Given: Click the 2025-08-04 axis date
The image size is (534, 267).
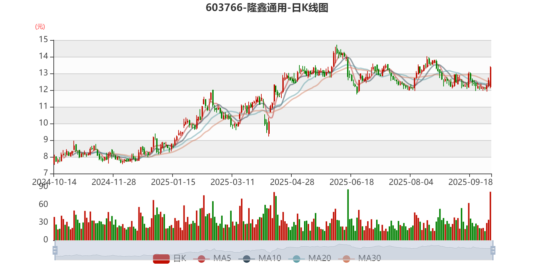Looking at the screenshot, I should 411,182.
